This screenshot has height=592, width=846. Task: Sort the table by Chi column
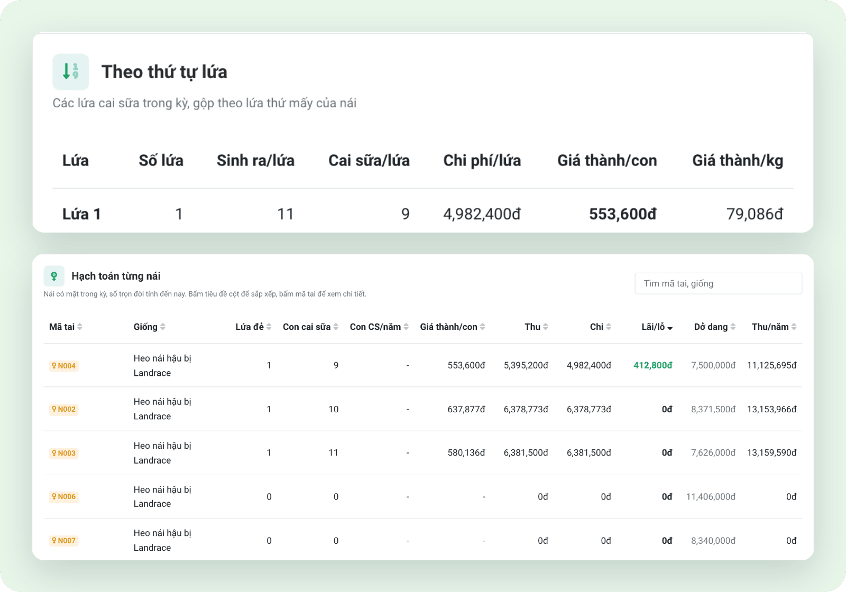click(x=601, y=327)
